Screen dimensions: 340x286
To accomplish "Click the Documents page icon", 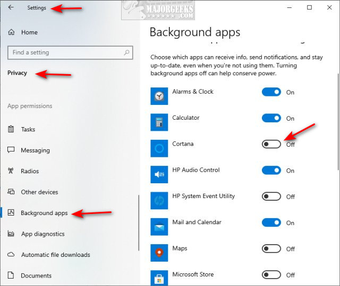I will coord(11,275).
